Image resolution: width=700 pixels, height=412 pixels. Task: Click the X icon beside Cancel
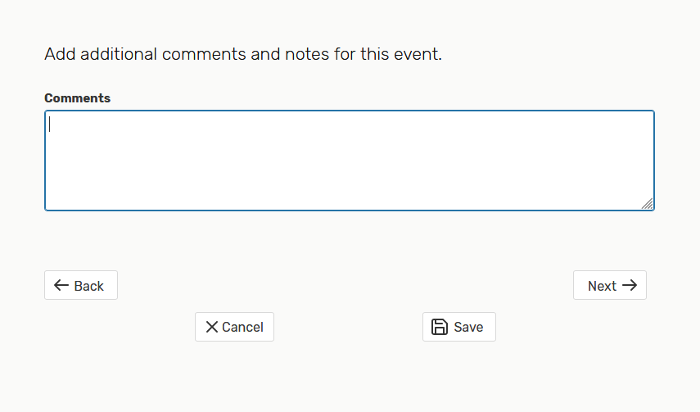[211, 327]
